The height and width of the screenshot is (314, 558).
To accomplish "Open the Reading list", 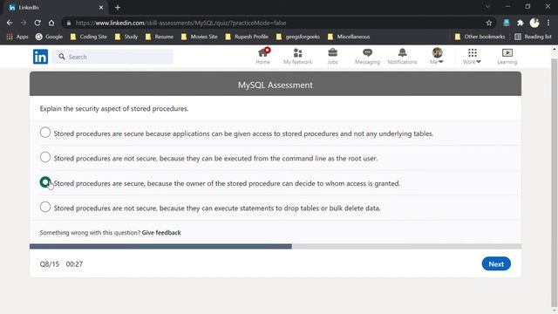I will pyautogui.click(x=533, y=37).
